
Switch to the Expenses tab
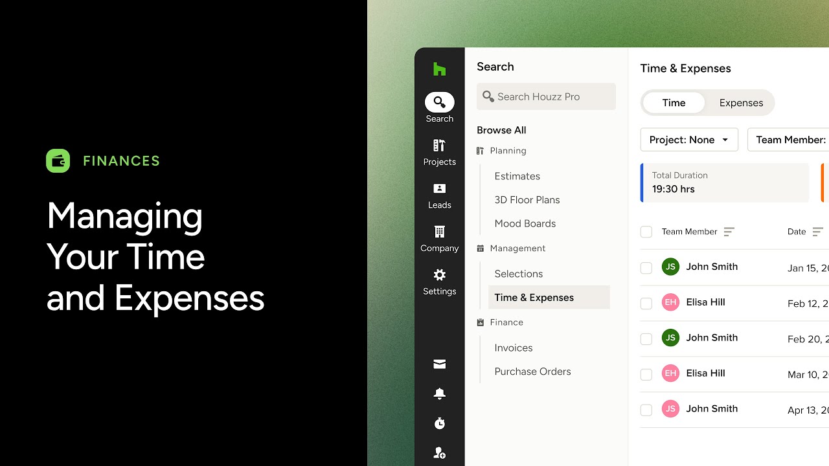(x=741, y=103)
